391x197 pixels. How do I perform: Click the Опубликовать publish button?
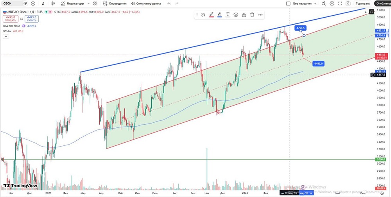382,4
